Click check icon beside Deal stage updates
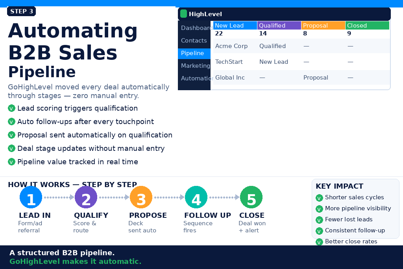Image resolution: width=403 pixels, height=269 pixels. click(x=11, y=148)
